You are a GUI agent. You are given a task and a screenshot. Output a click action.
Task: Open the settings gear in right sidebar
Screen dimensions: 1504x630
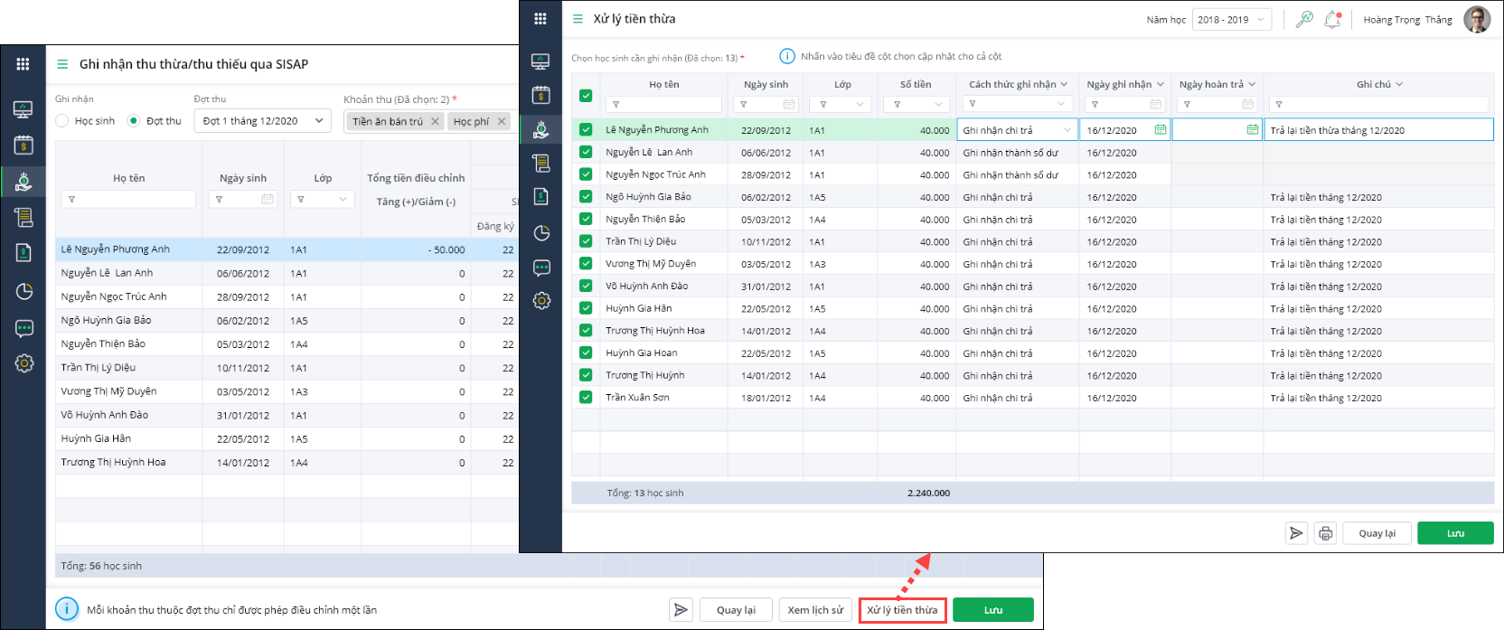click(x=541, y=301)
